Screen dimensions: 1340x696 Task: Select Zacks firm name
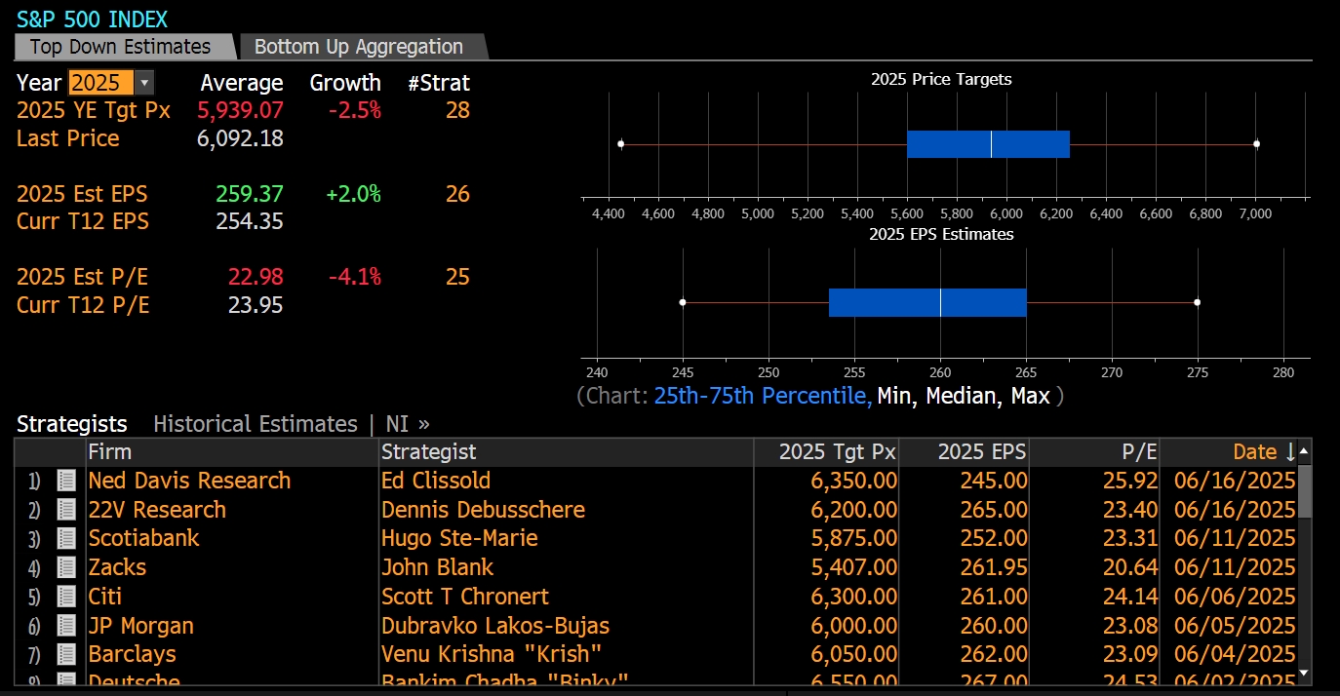coord(117,567)
